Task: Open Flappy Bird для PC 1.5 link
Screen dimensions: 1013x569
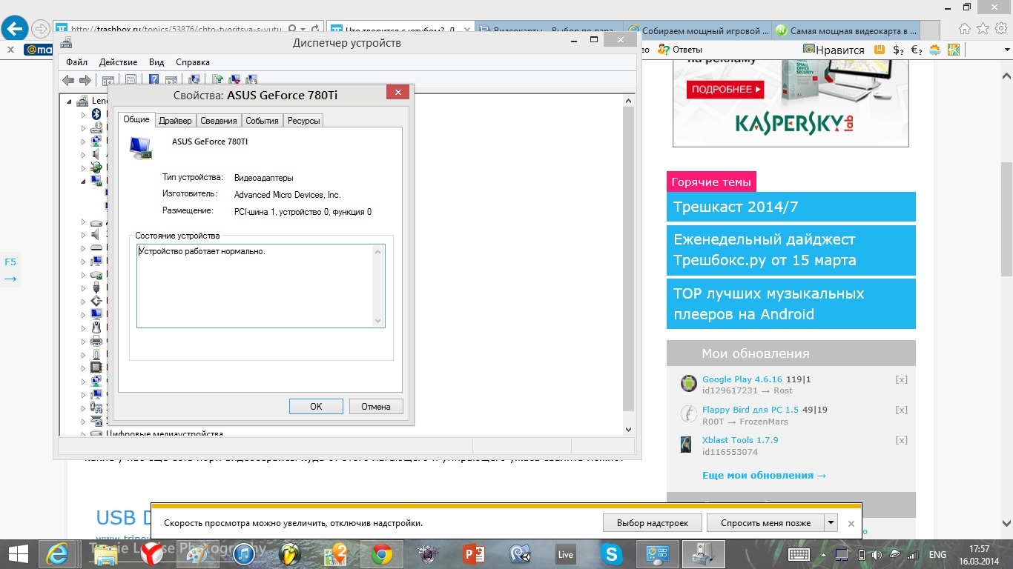Action: [x=750, y=410]
